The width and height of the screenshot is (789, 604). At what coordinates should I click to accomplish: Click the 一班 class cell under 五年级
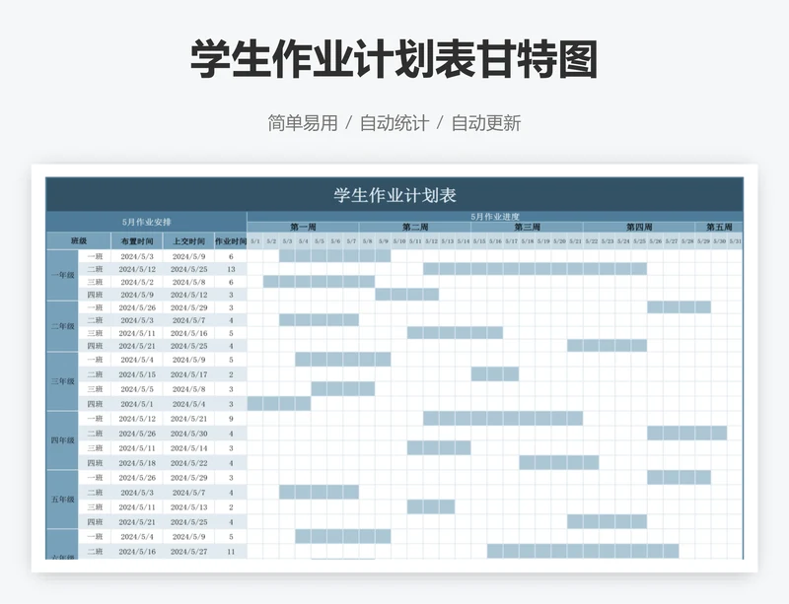click(95, 477)
